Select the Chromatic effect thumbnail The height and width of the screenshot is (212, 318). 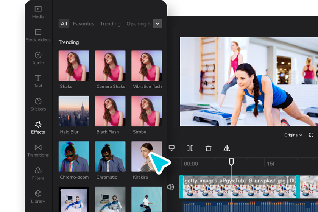110,157
